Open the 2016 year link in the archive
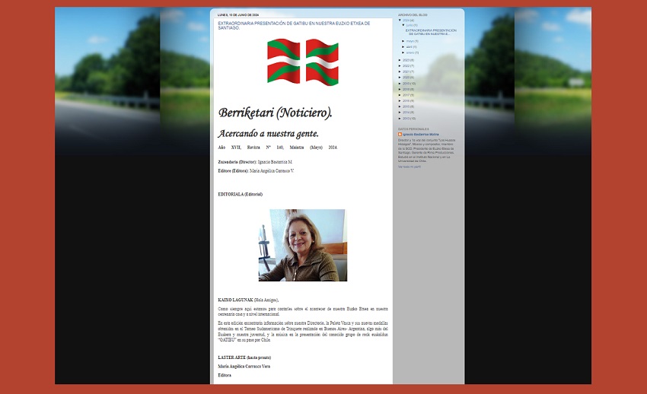 tap(406, 101)
